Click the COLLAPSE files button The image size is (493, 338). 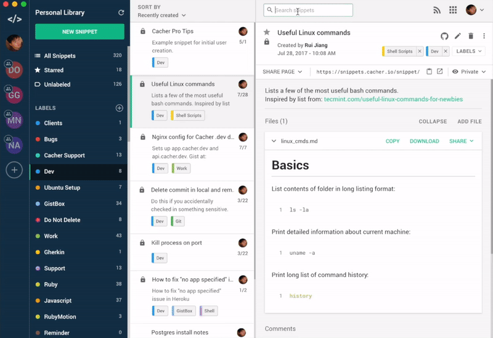pos(433,122)
